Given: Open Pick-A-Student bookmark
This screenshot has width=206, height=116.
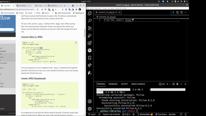Looking at the screenshot, I should tap(8, 13).
